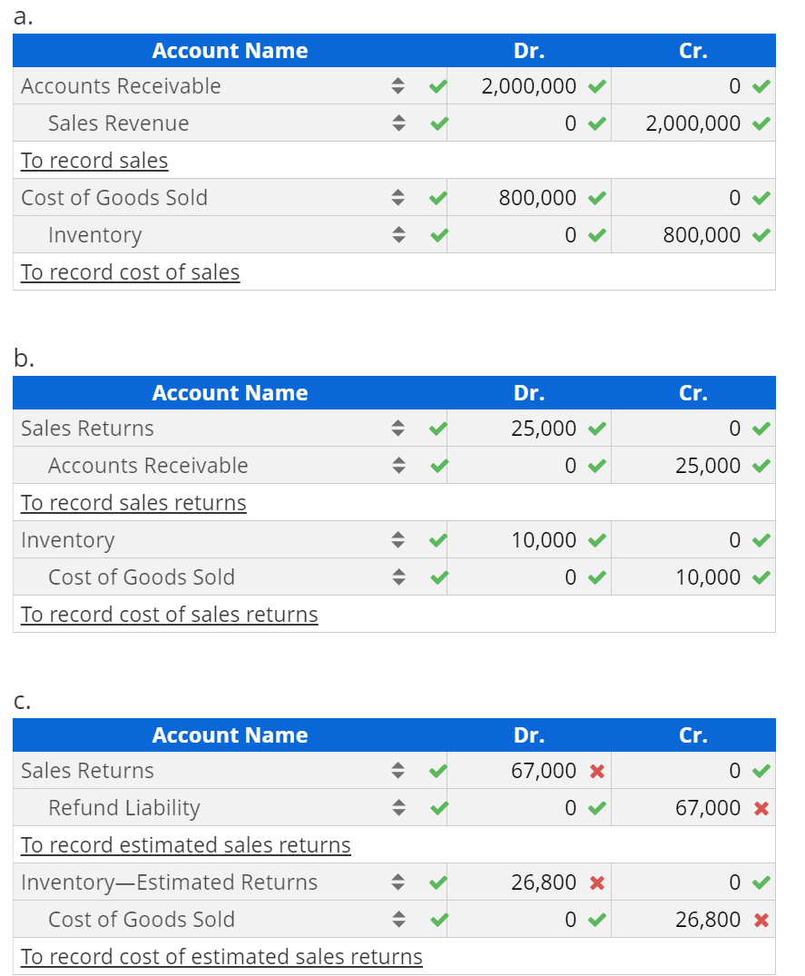This screenshot has height=976, width=805.
Task: Click green check next to 2,000,000 Sales Revenue credit
Action: 761,123
